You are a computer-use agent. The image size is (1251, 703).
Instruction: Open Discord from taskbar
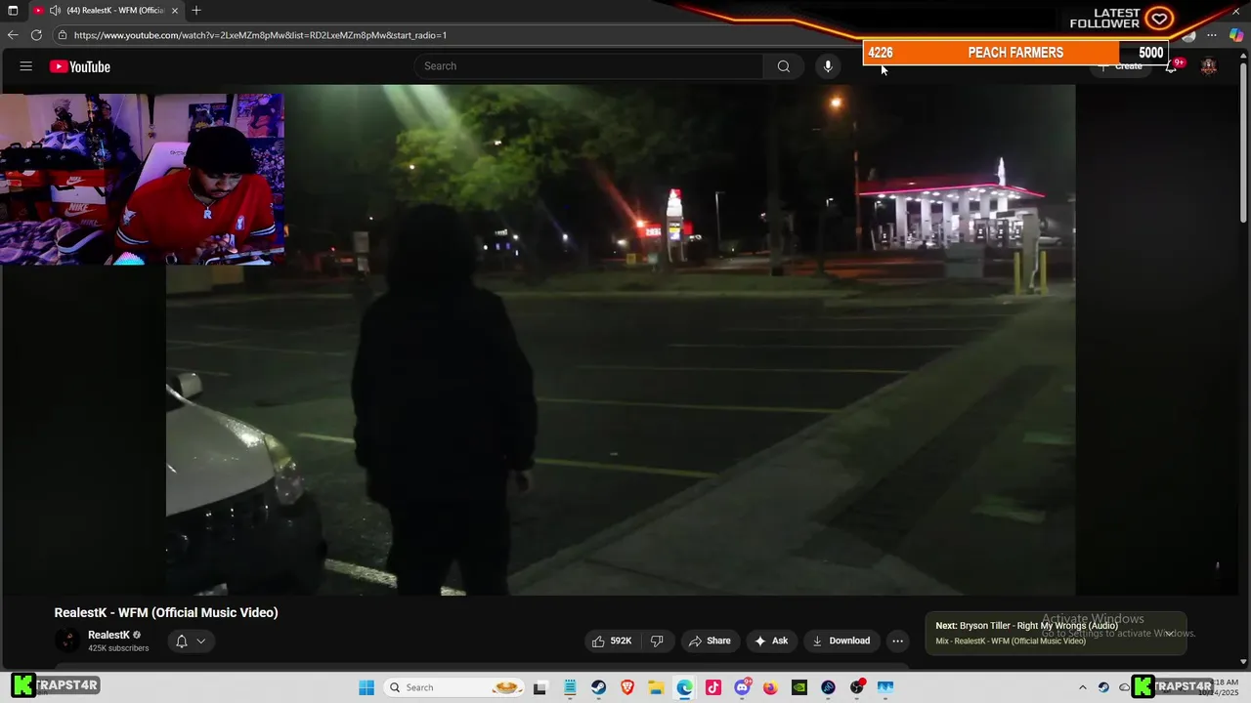tap(742, 687)
